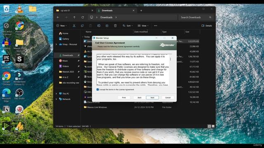Unpin Music using its pin icon
Screen dimensions: 264x148
(x=78, y=61)
